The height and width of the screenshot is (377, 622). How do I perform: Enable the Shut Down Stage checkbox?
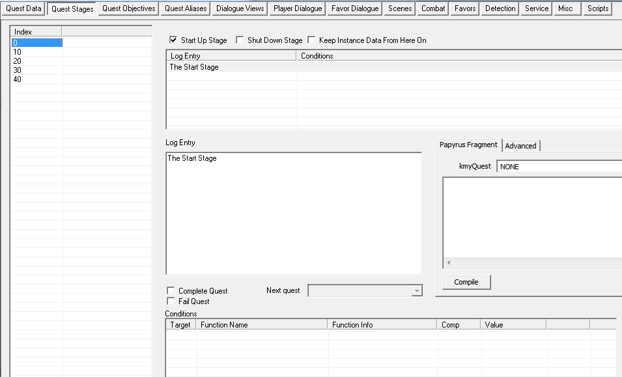[x=240, y=40]
